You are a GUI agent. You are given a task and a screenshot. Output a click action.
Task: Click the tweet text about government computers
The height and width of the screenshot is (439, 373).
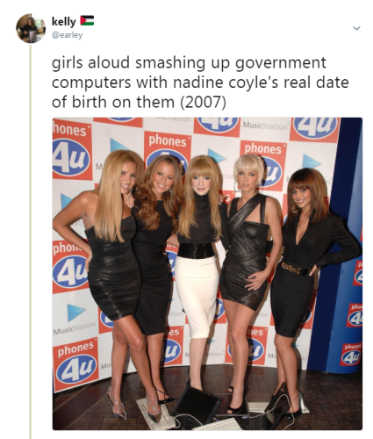200,83
